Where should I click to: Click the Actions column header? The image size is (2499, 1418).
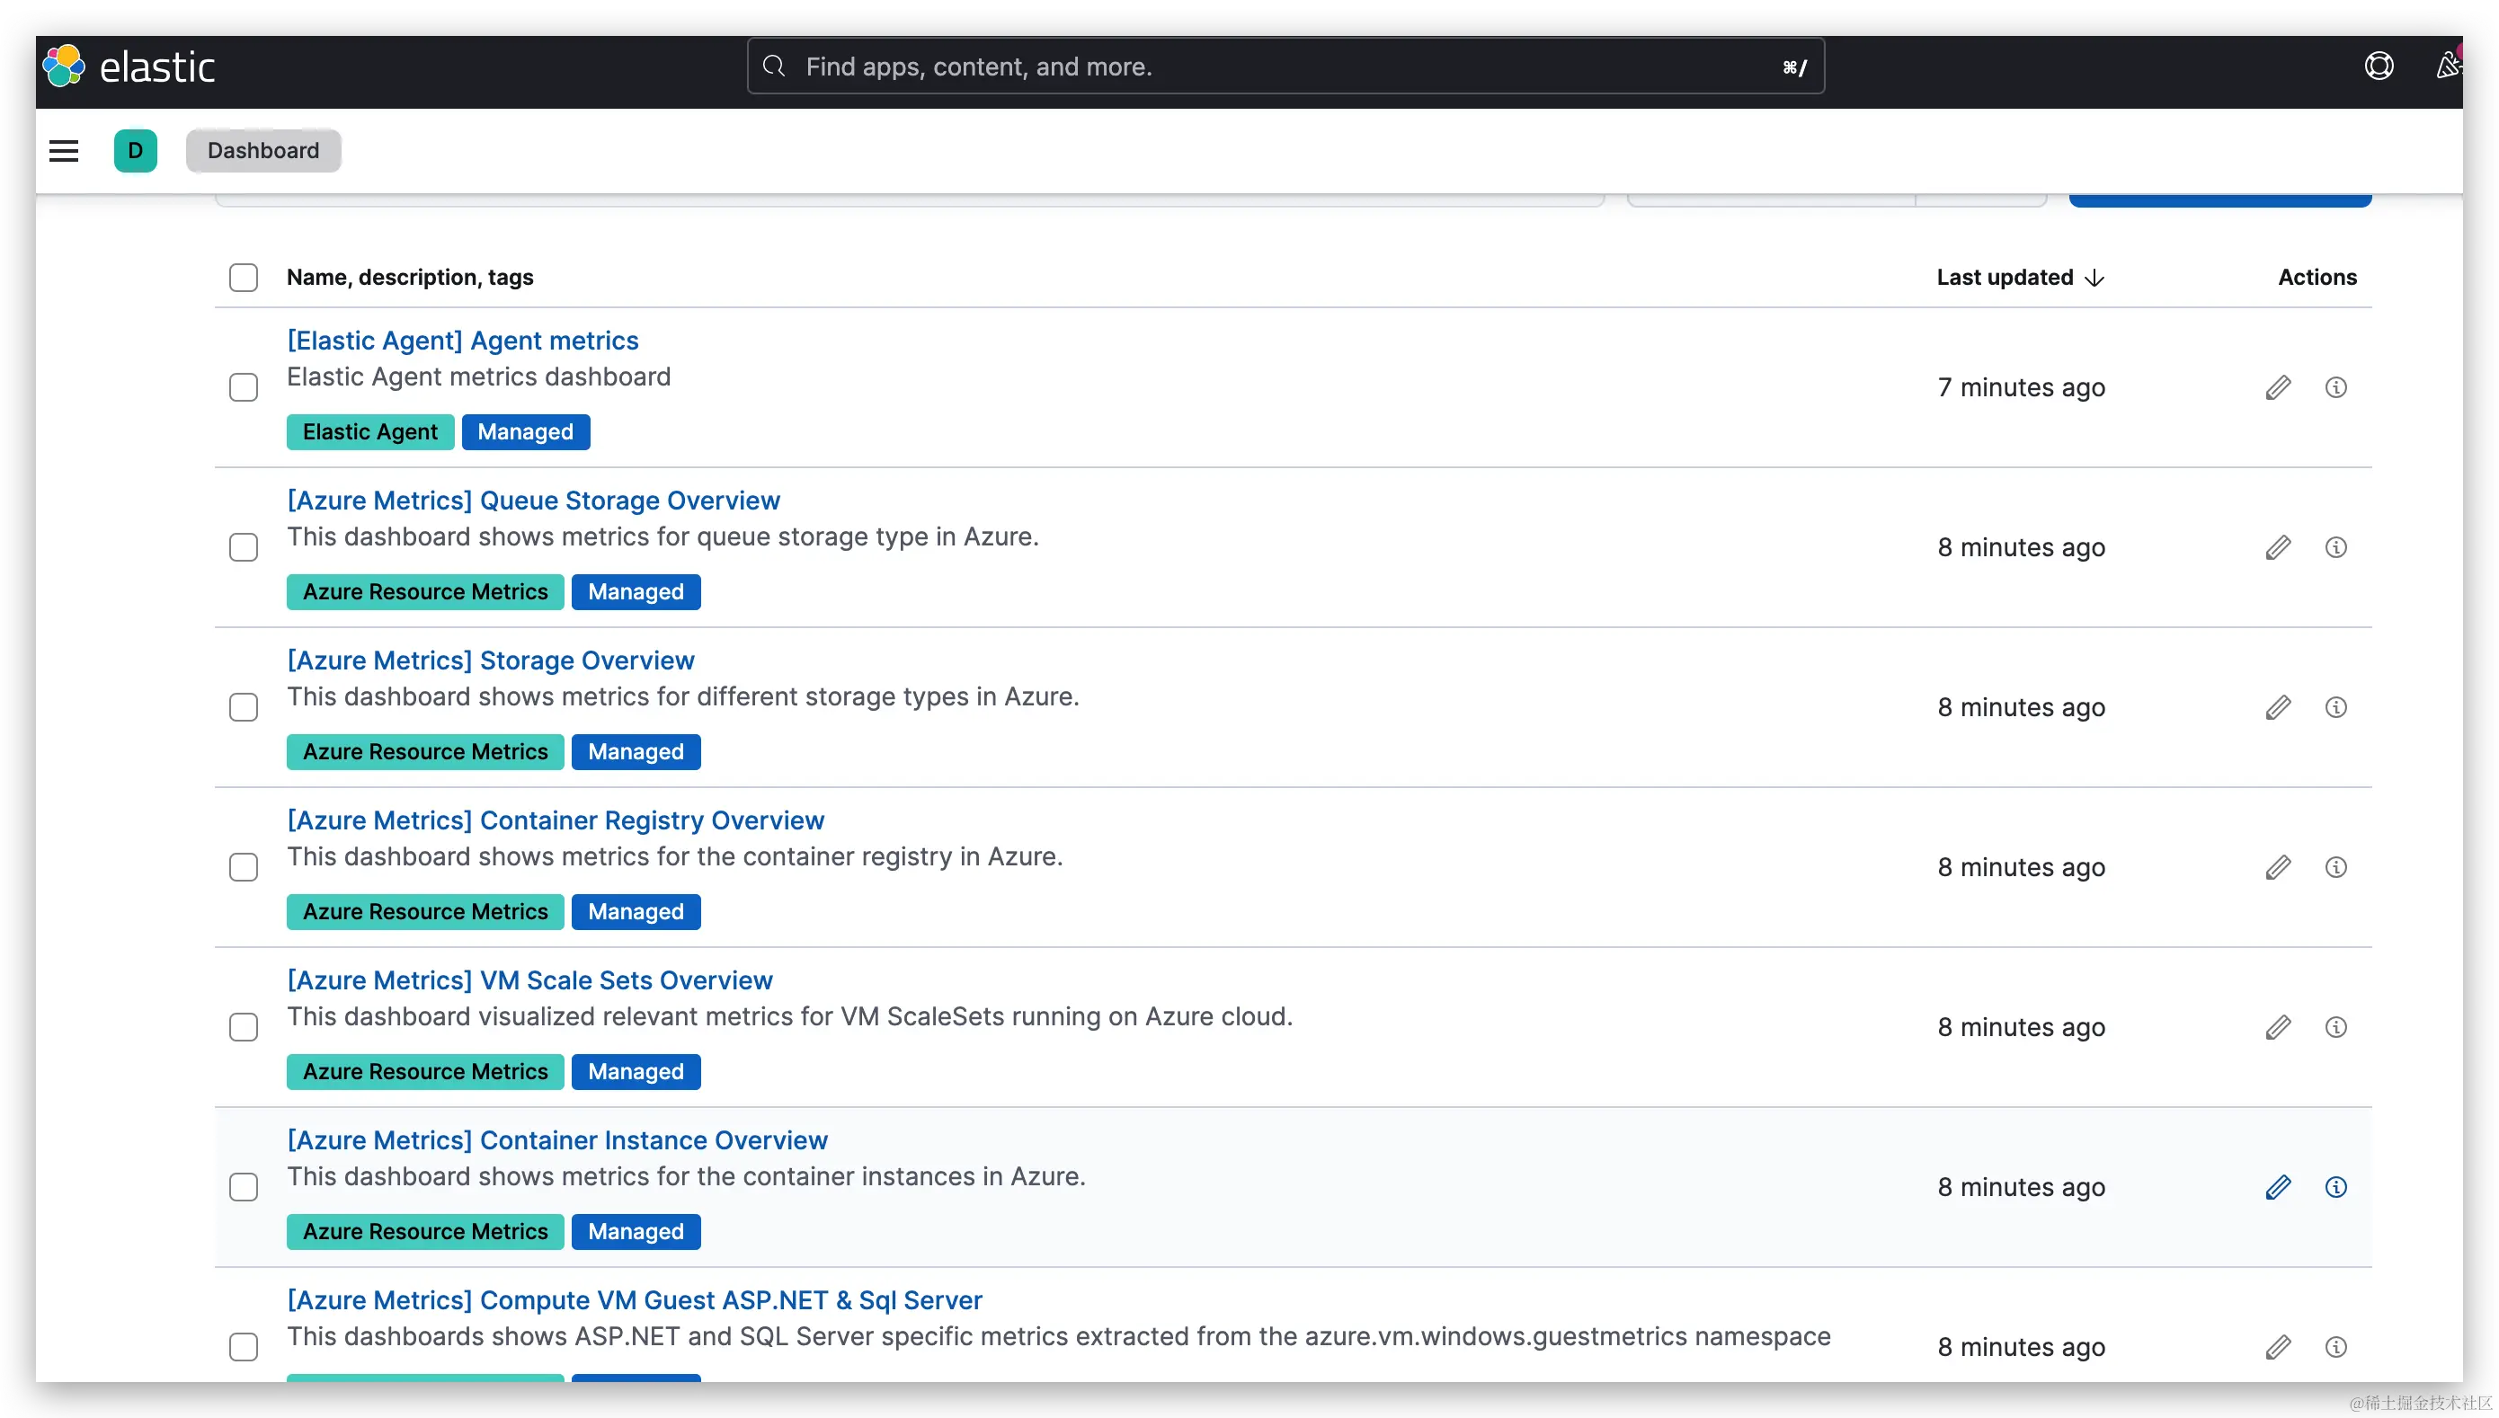pyautogui.click(x=2317, y=278)
